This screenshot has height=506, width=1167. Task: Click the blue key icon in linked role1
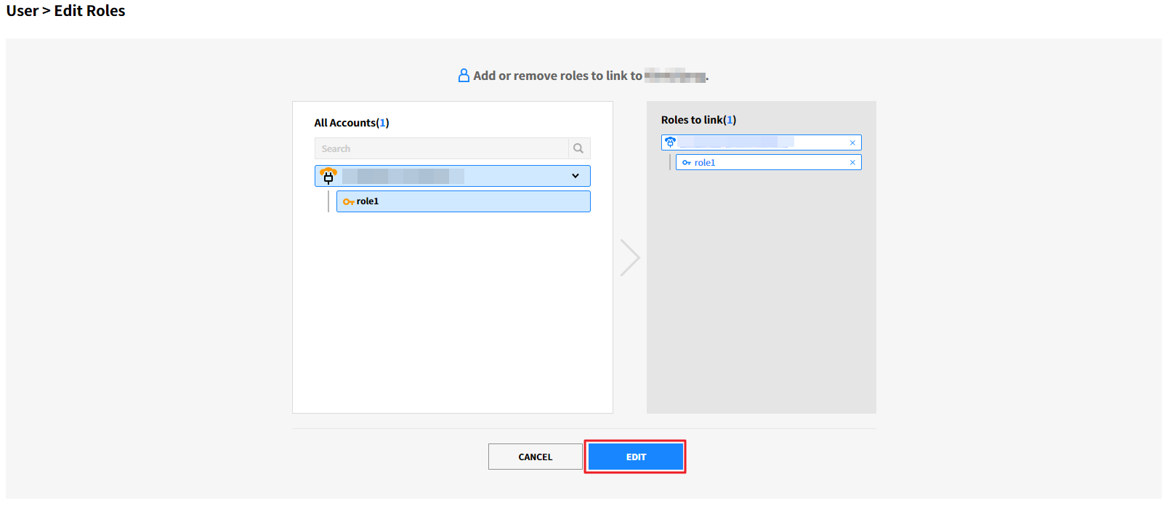[x=686, y=163]
